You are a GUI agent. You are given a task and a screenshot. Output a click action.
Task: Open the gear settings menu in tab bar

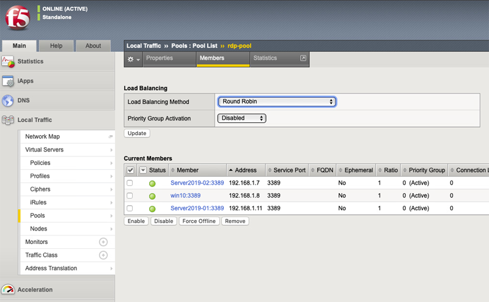pos(133,59)
